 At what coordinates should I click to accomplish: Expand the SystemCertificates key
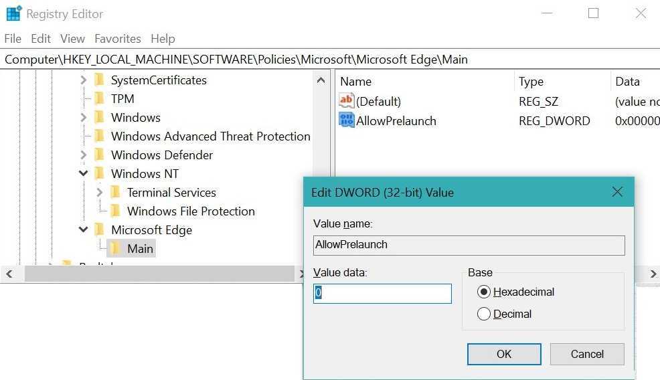[x=84, y=80]
